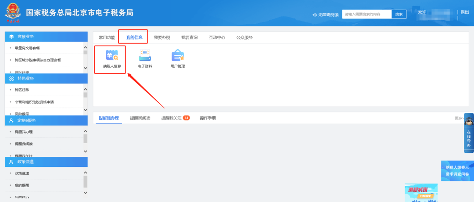Click the tax bureau emblem logo
Screen dimensions: 474x202
point(13,13)
